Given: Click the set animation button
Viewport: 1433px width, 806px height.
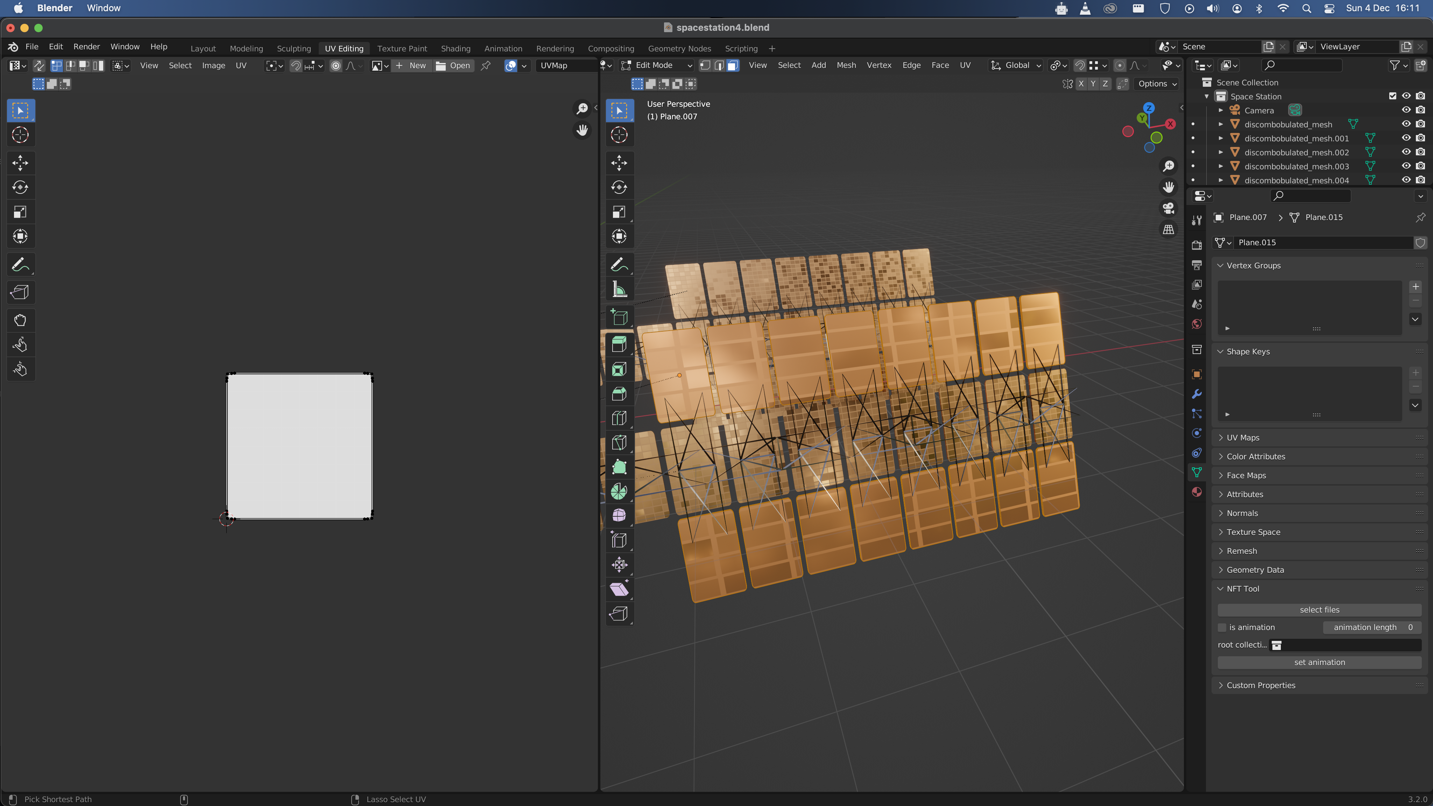Looking at the screenshot, I should point(1319,663).
